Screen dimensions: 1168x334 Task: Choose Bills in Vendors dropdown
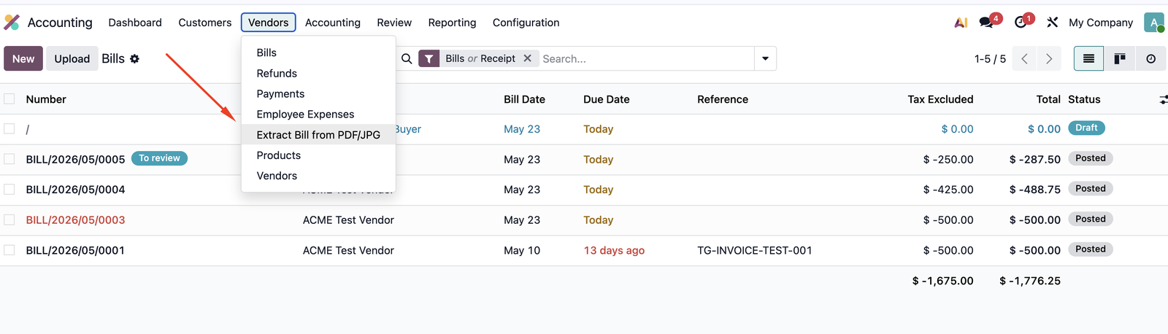coord(318,53)
